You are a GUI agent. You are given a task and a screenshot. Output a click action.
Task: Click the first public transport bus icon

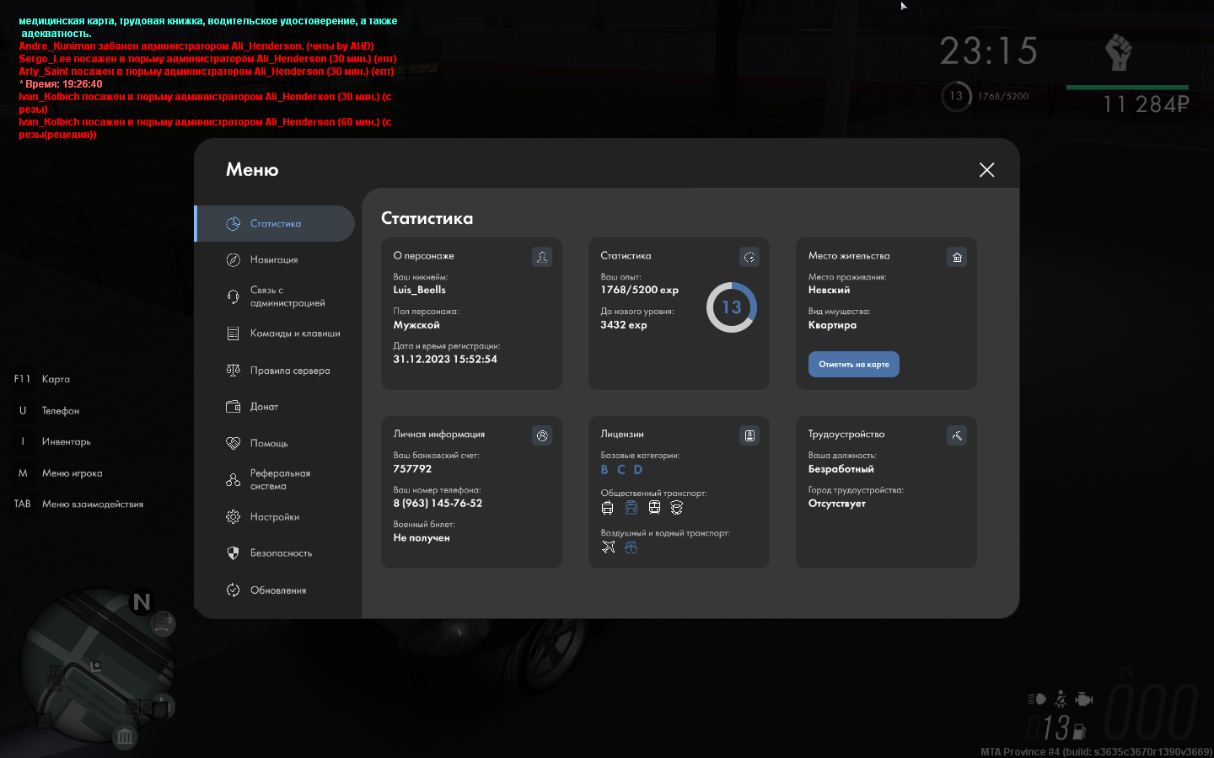pos(608,507)
